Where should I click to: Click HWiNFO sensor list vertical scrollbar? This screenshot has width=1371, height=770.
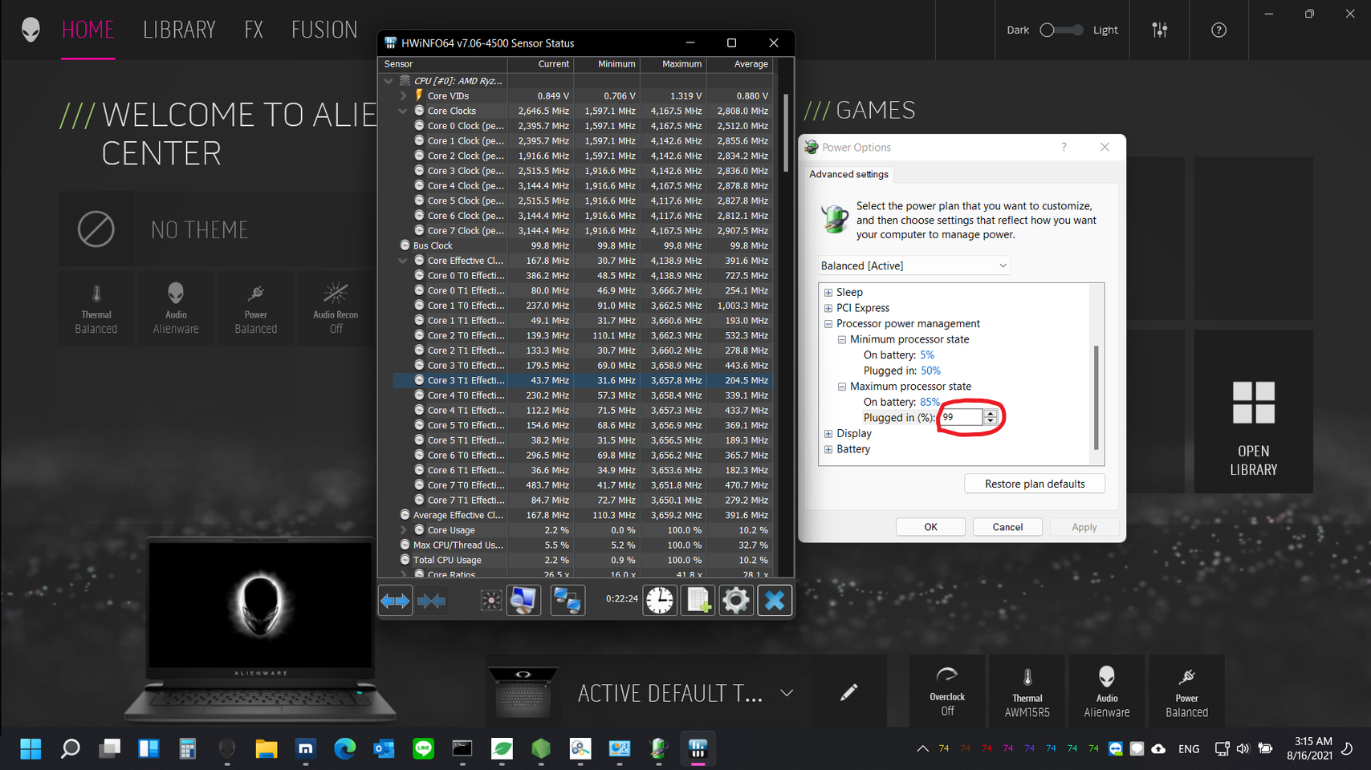785,133
